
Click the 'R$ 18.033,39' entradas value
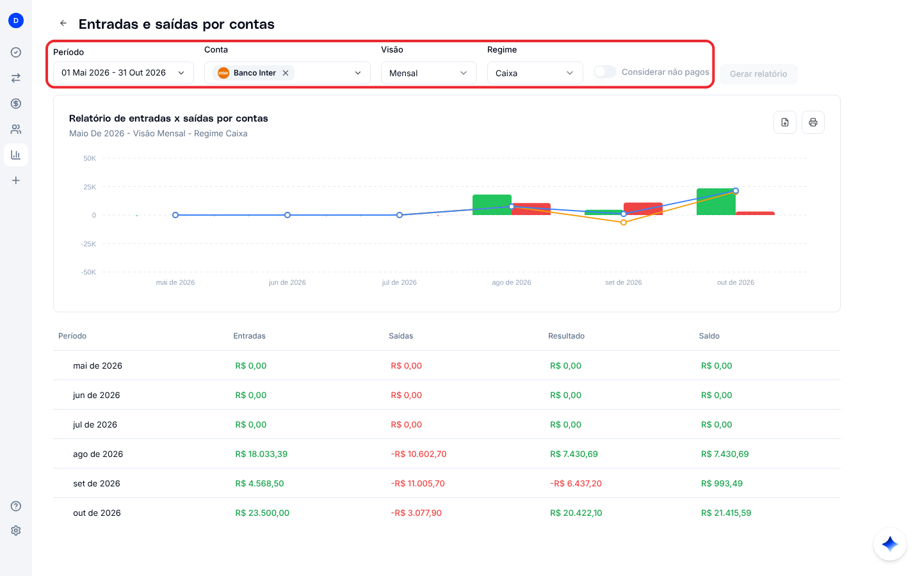[261, 454]
